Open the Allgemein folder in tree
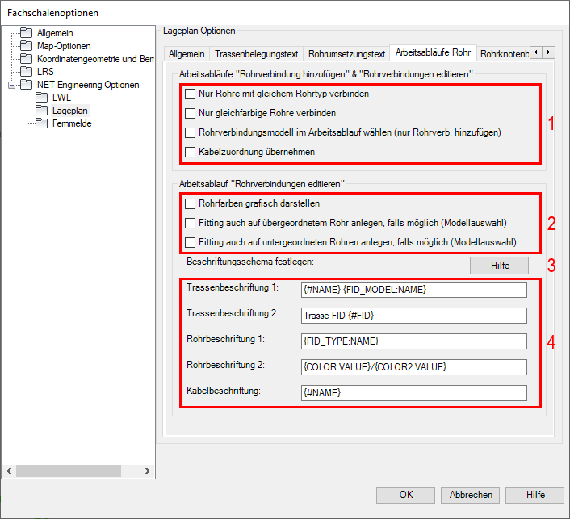 point(55,33)
